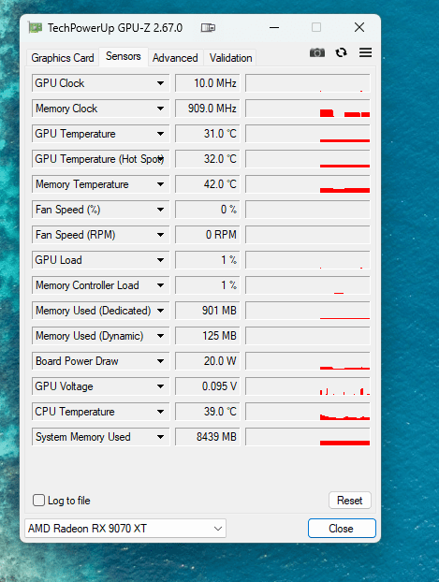
Task: Click the dynamic memory value 125 MB
Action: pyautogui.click(x=208, y=336)
